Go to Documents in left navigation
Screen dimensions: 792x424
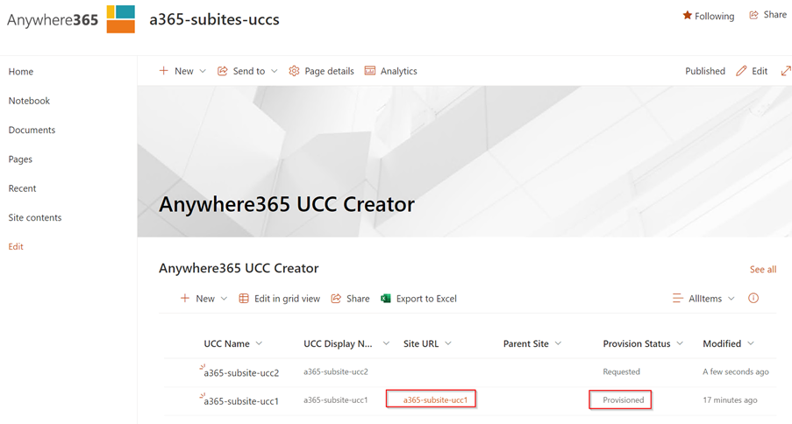[32, 130]
